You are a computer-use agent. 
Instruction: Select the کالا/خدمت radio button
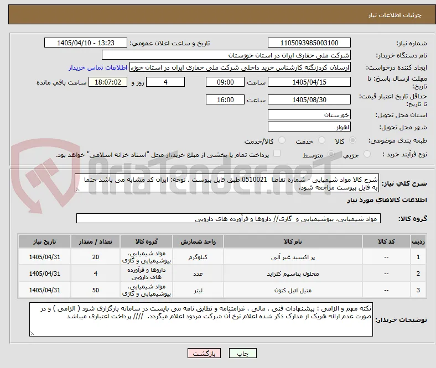282,140
